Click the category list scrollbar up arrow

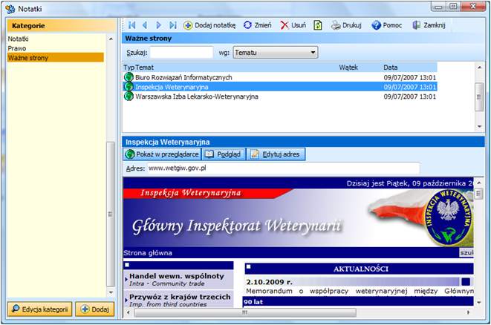tap(111, 39)
